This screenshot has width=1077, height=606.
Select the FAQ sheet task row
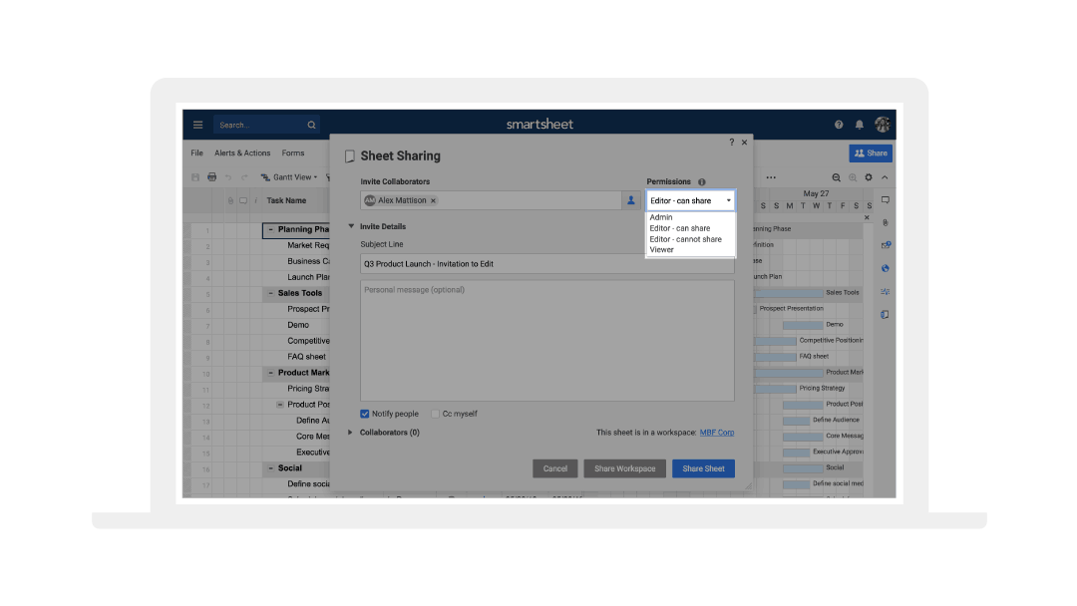click(x=306, y=357)
